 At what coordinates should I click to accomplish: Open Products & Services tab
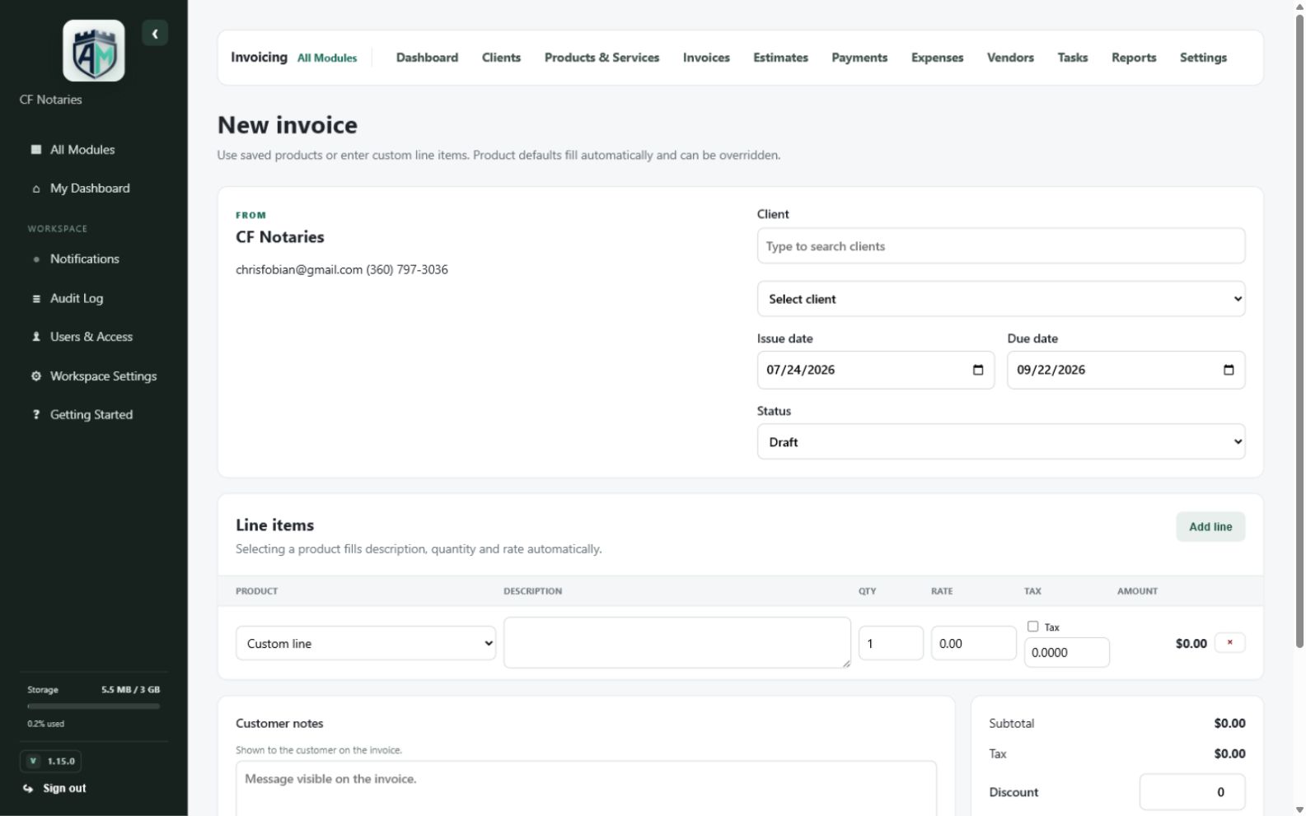(x=602, y=58)
